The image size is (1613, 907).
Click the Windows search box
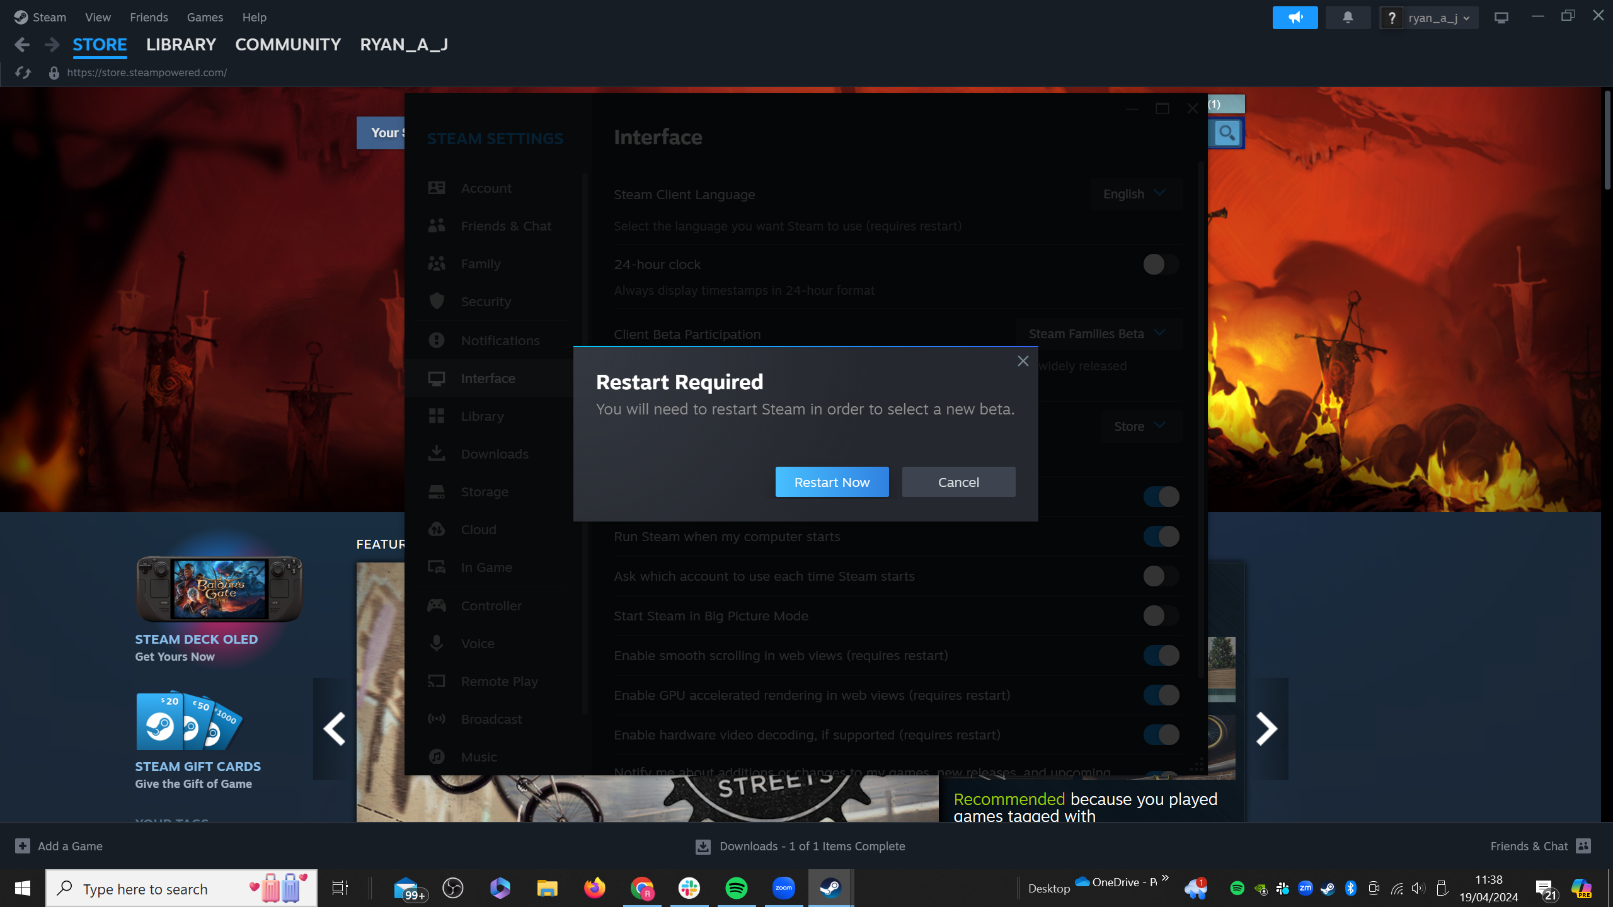(x=181, y=889)
